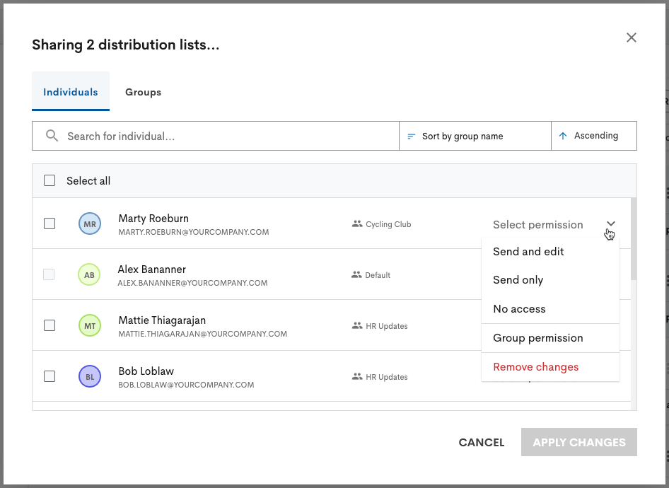Close the sharing dialog with the X icon
Image resolution: width=669 pixels, height=488 pixels.
pos(631,37)
